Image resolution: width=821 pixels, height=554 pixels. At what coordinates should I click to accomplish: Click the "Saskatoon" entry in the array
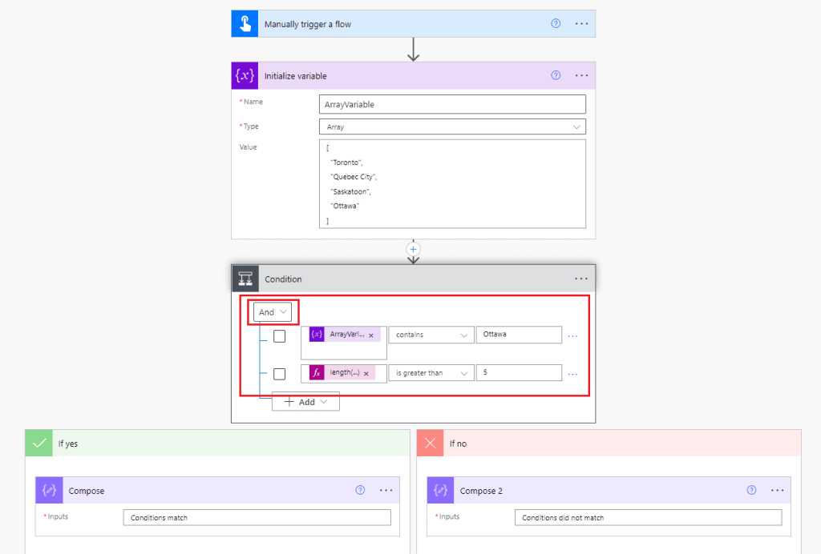[350, 192]
